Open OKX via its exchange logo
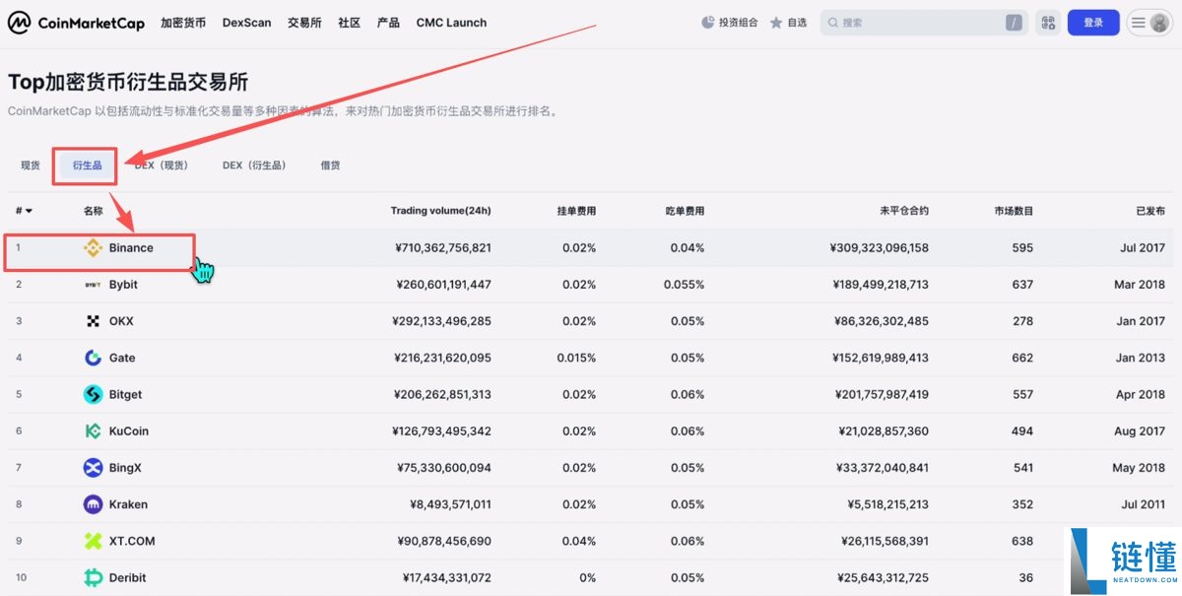Screen dimensions: 1182x596 (x=91, y=320)
